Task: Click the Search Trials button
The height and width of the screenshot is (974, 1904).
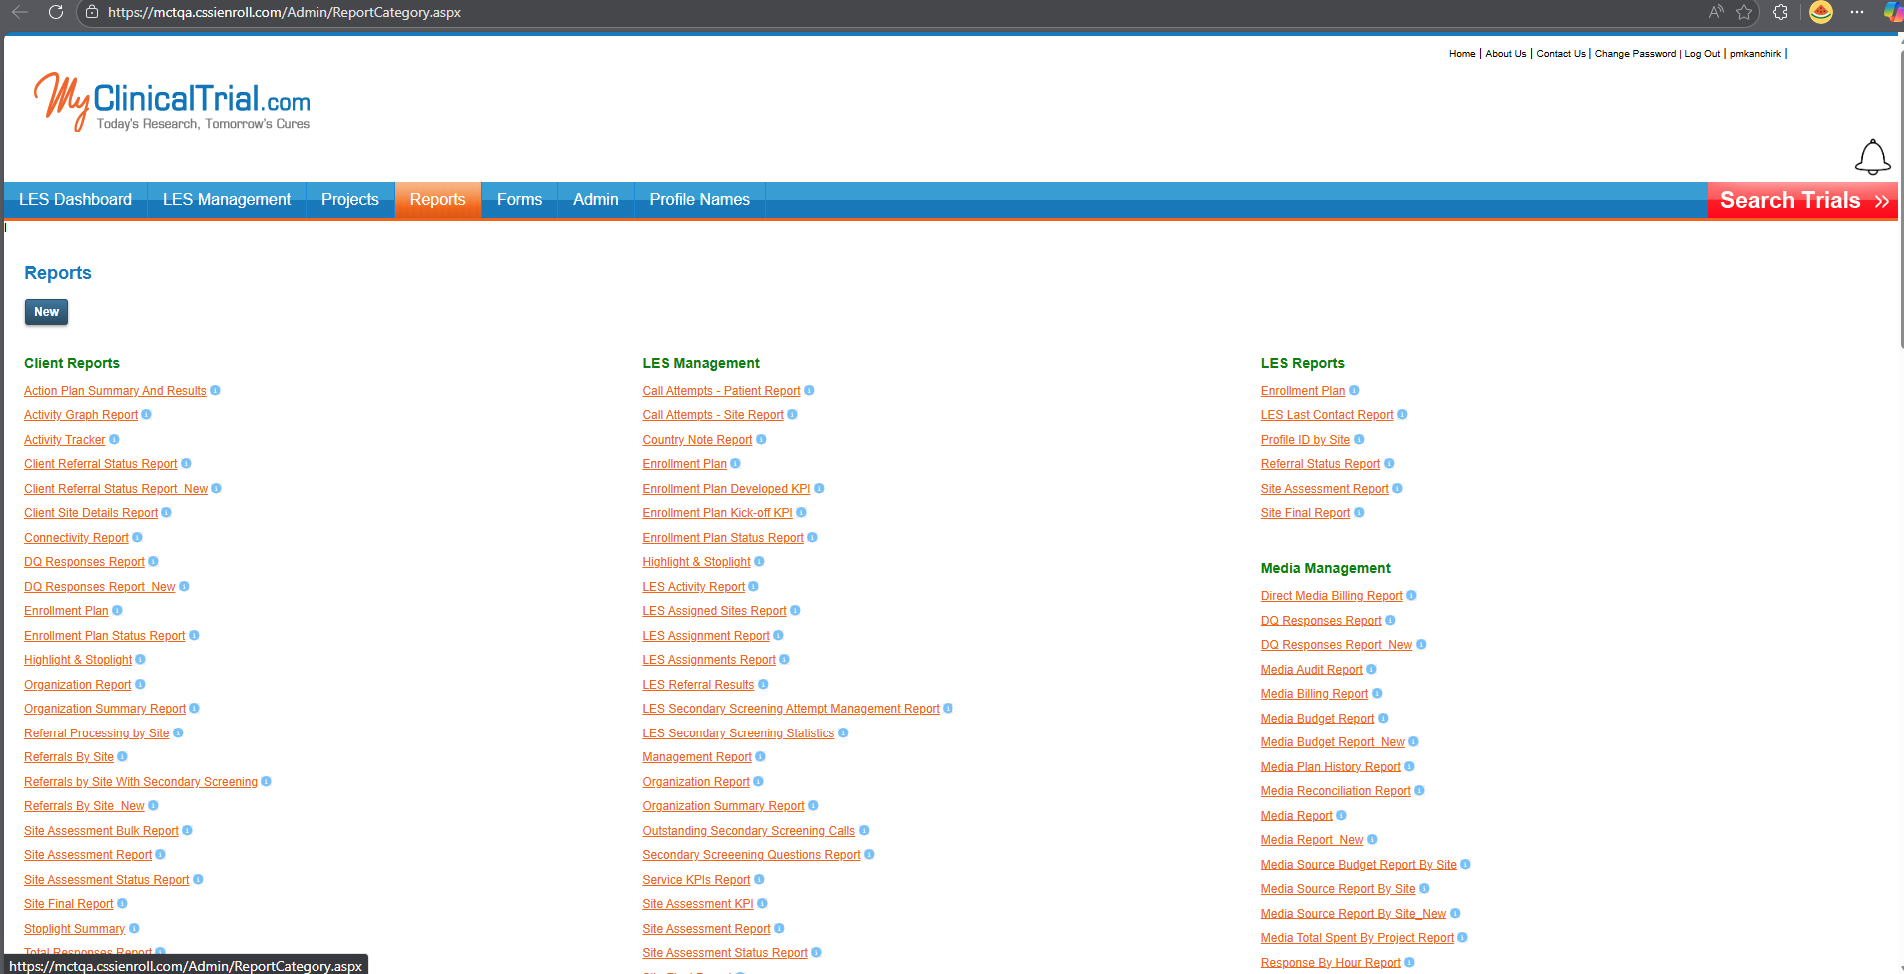Action: (x=1803, y=200)
